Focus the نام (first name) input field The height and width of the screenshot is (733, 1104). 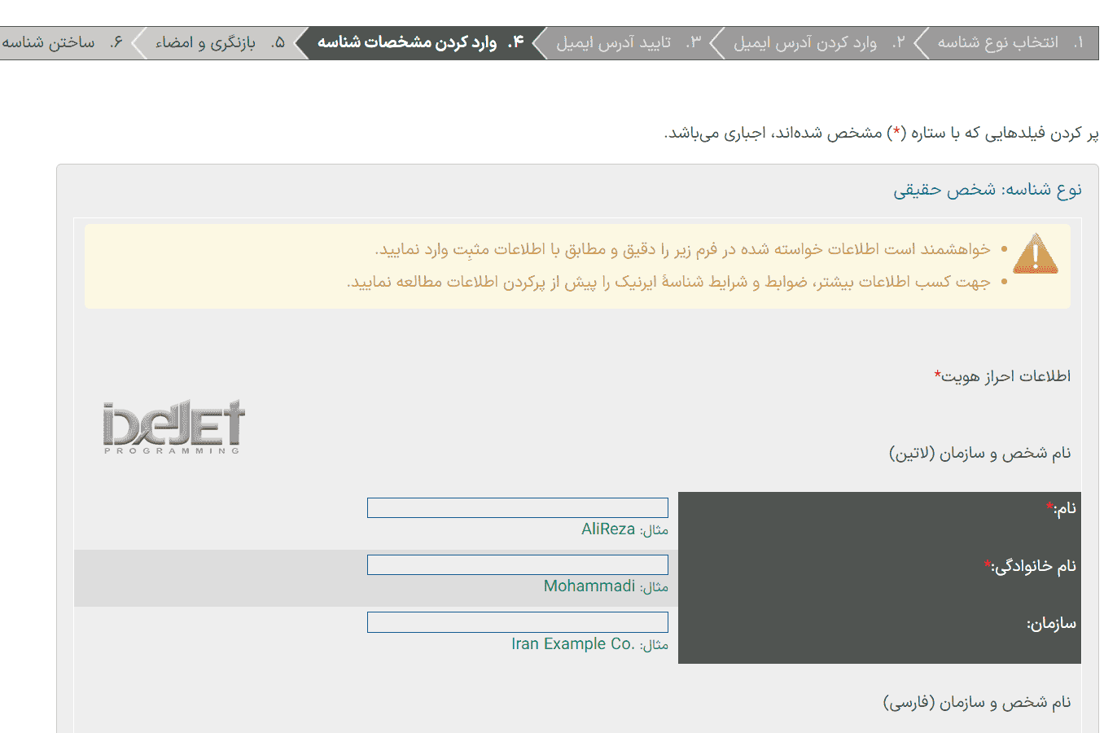(x=518, y=507)
